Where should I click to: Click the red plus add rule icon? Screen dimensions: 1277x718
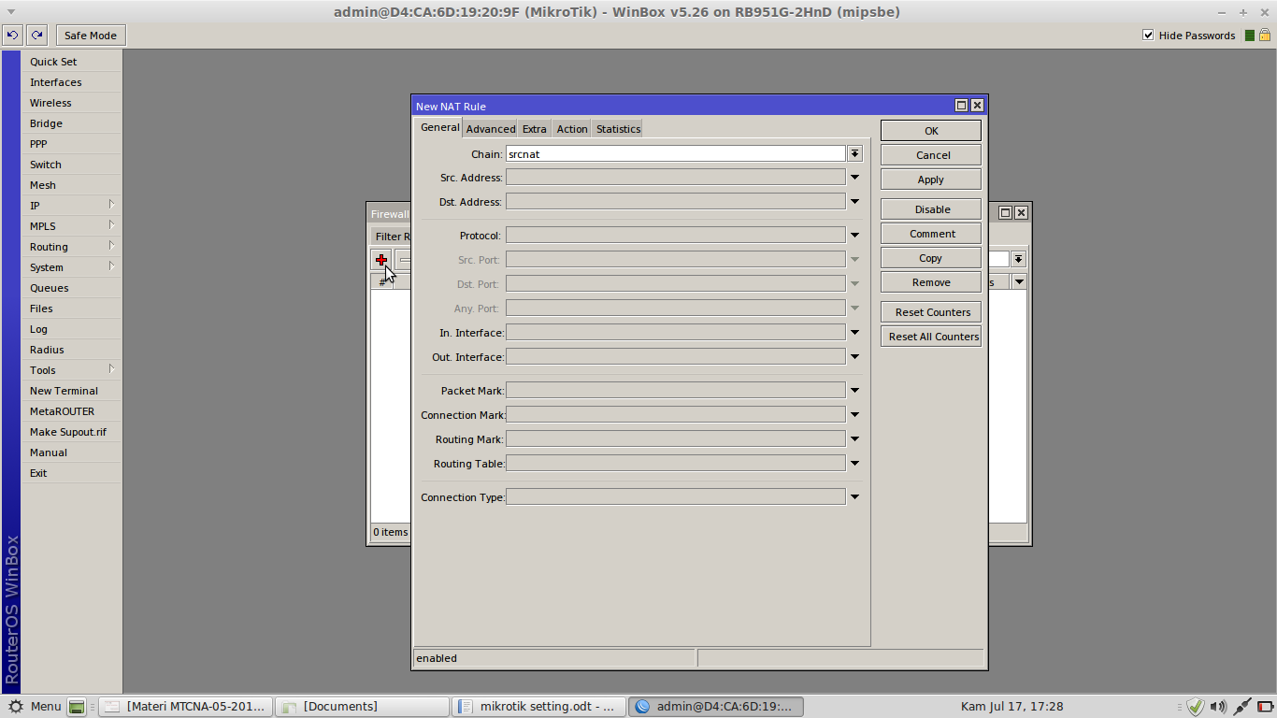381,260
